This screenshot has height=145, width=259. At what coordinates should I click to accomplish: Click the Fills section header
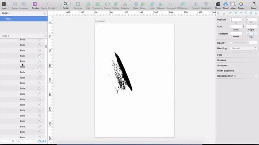click(x=219, y=55)
